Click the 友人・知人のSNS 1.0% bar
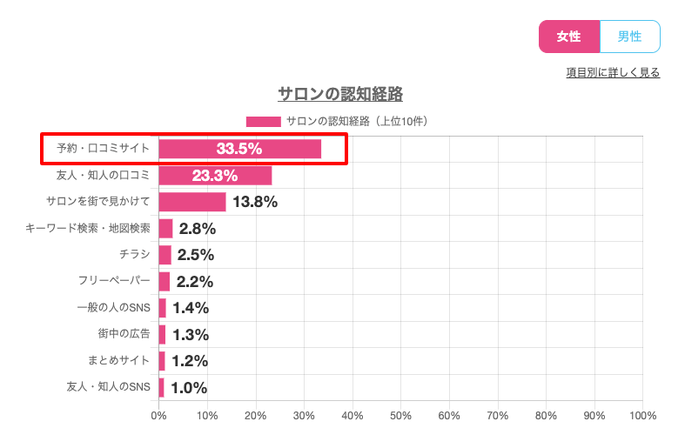 (161, 387)
